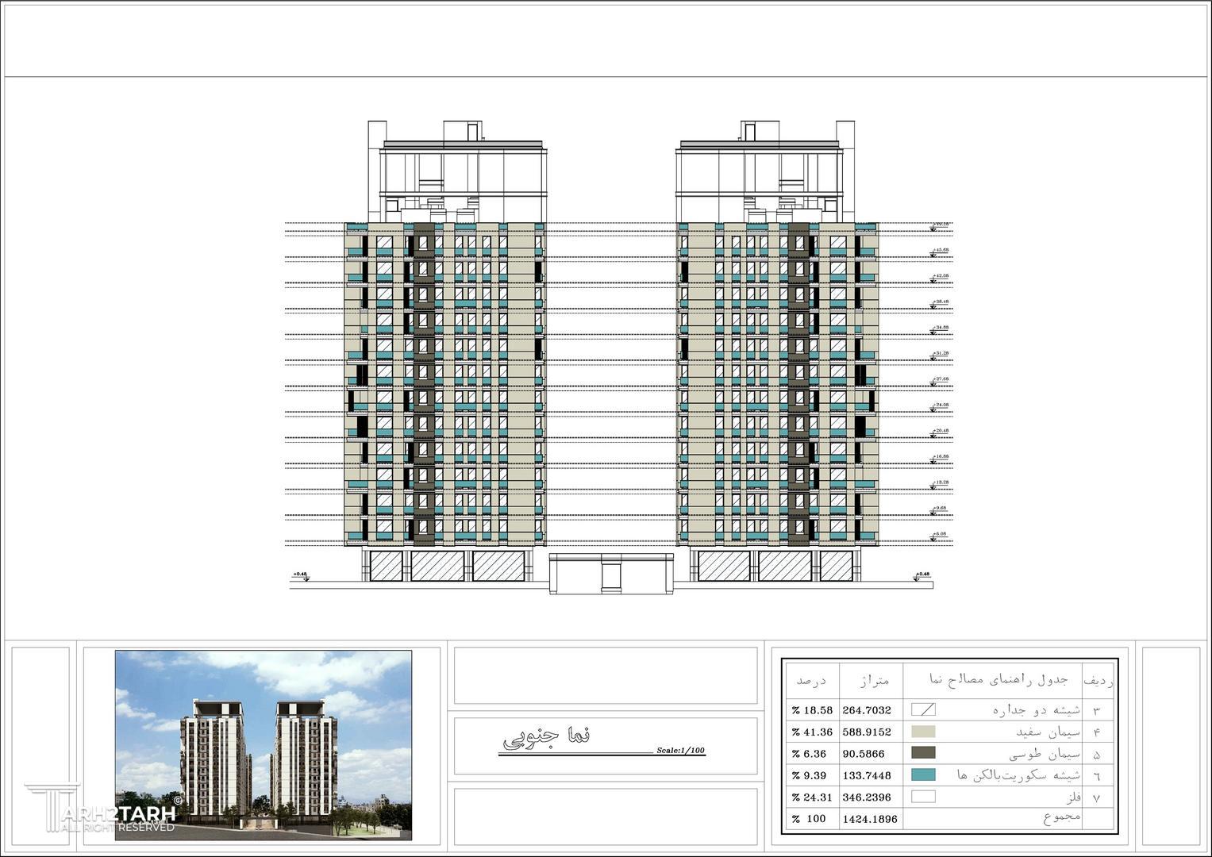Click the نما جنوبی drawing title
The image size is (1212, 857).
[547, 737]
